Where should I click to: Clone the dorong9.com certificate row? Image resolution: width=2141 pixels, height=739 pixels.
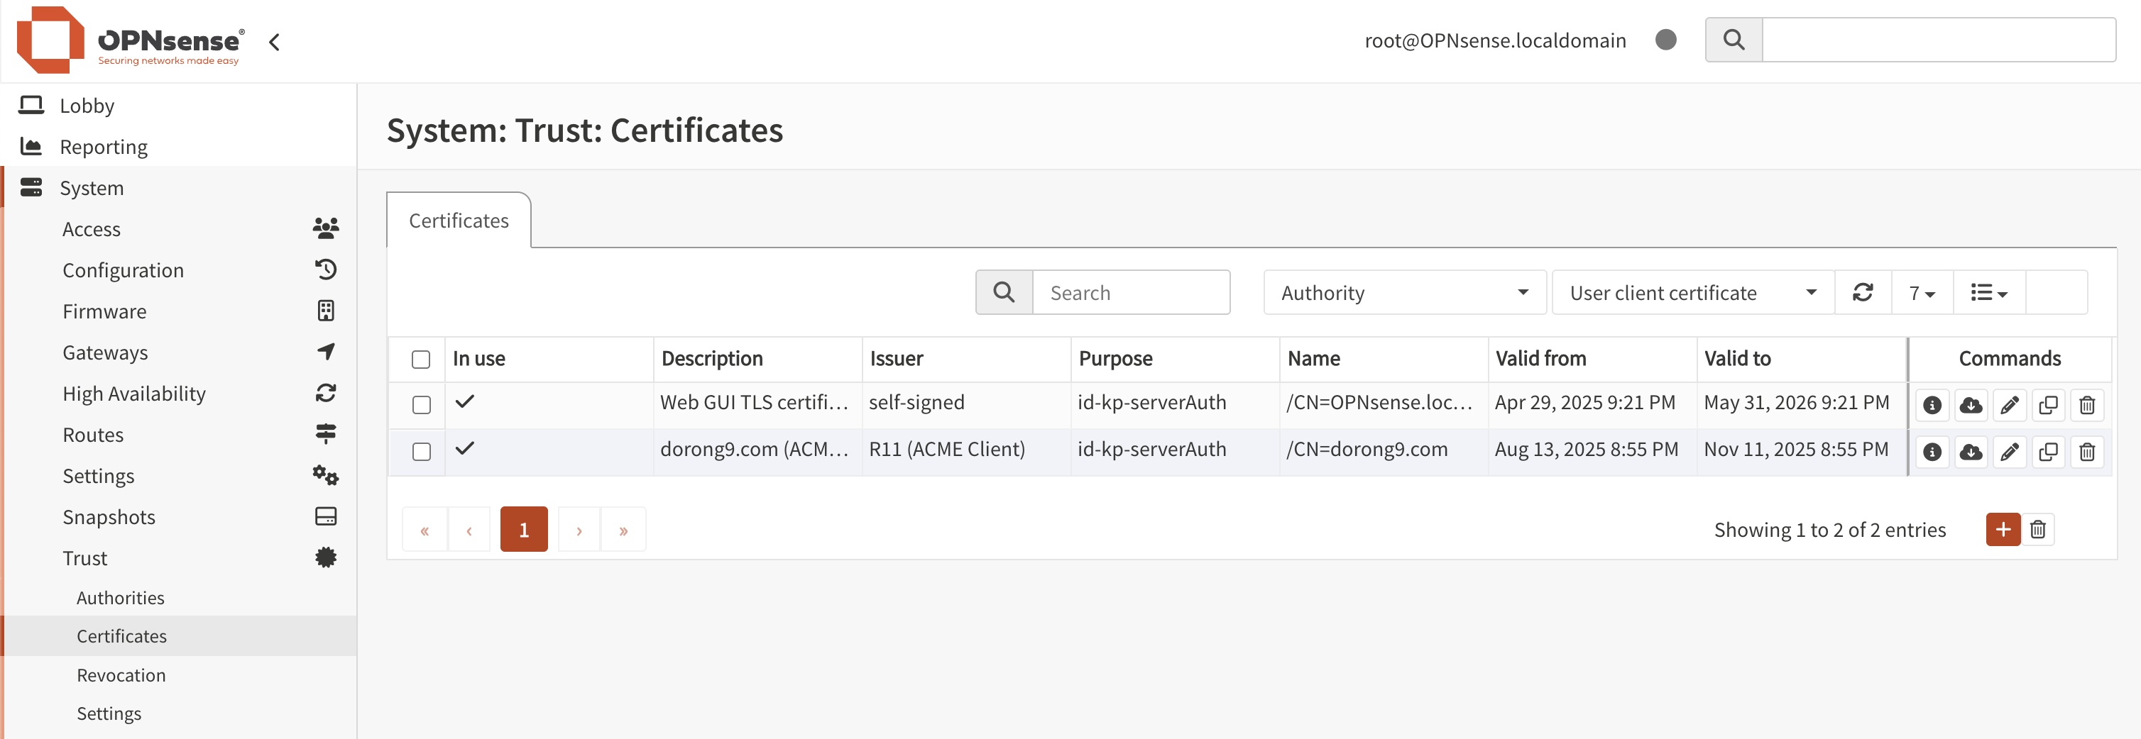[x=2048, y=452]
